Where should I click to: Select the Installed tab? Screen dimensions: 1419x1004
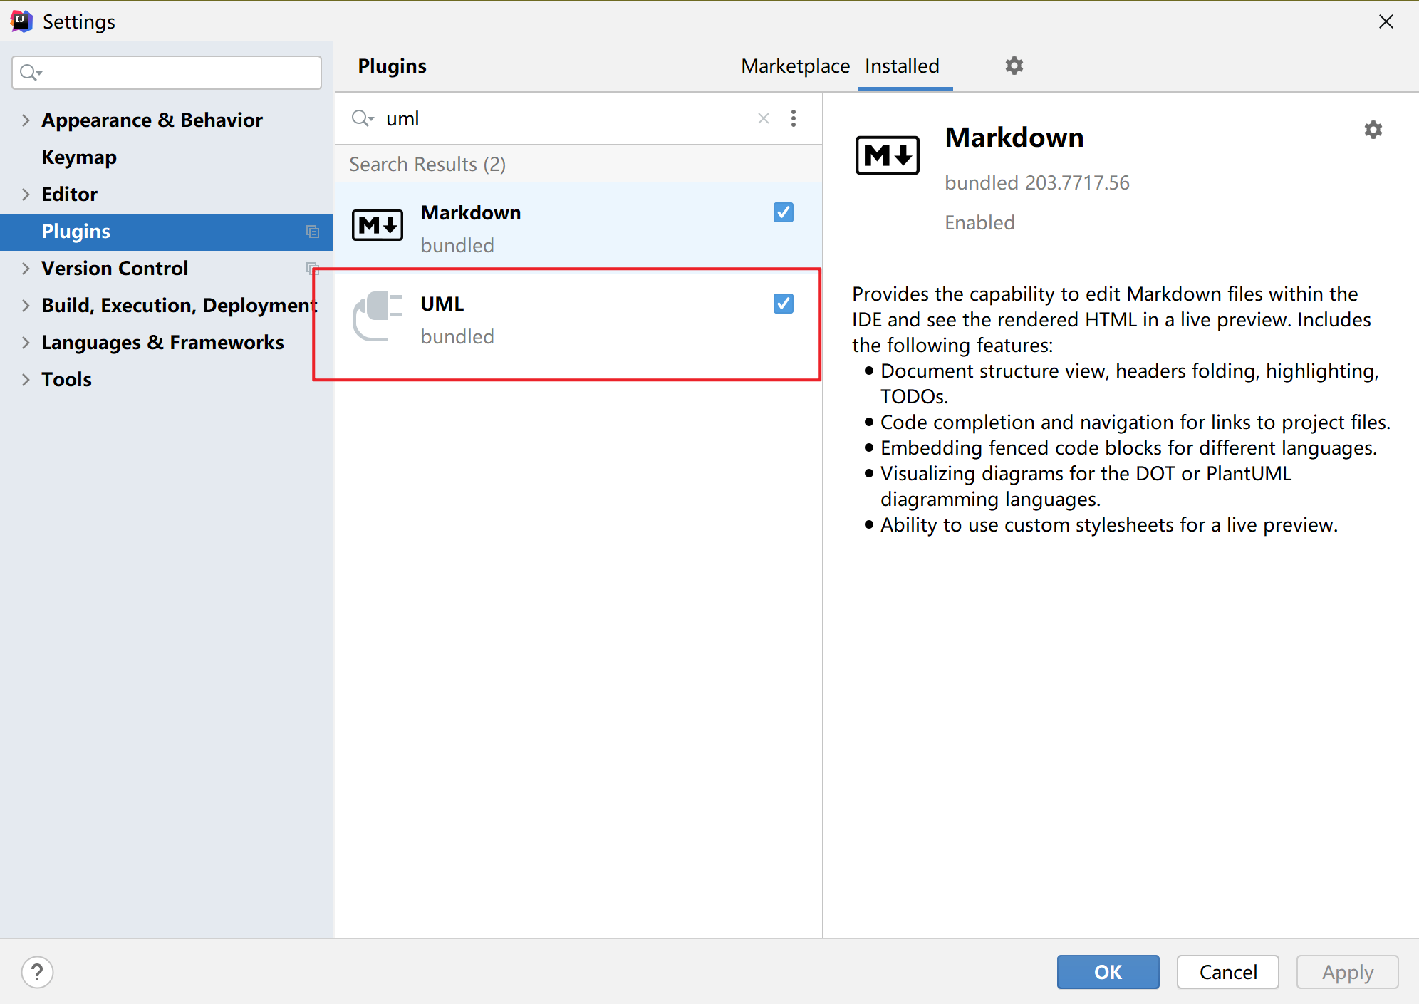click(x=902, y=66)
